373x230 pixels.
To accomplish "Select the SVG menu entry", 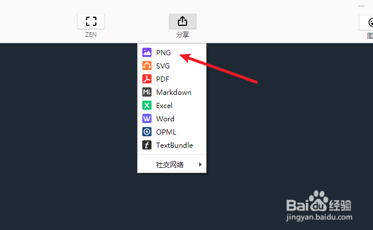I will click(x=172, y=66).
